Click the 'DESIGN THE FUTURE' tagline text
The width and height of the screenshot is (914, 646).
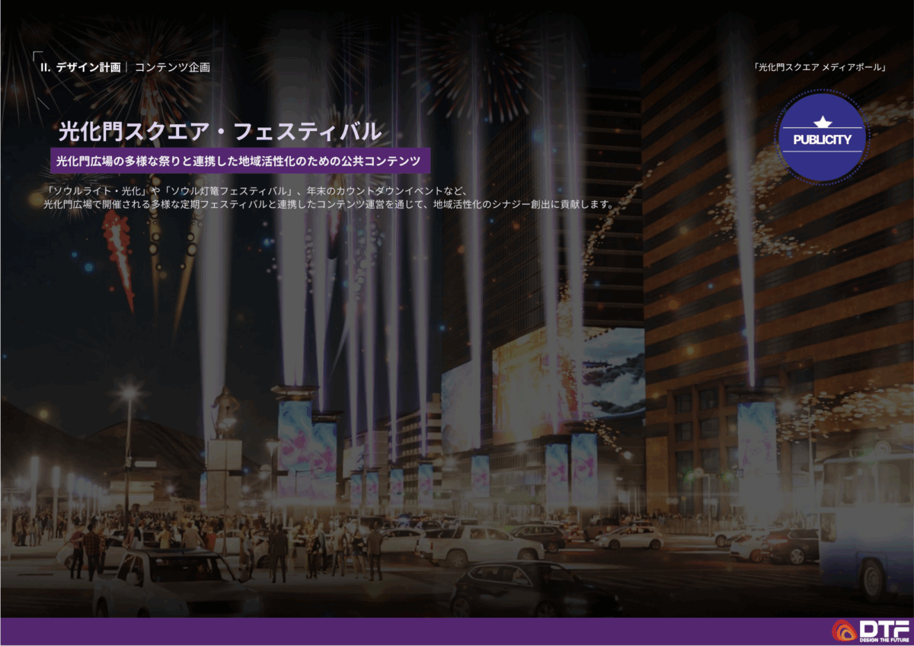click(x=883, y=638)
